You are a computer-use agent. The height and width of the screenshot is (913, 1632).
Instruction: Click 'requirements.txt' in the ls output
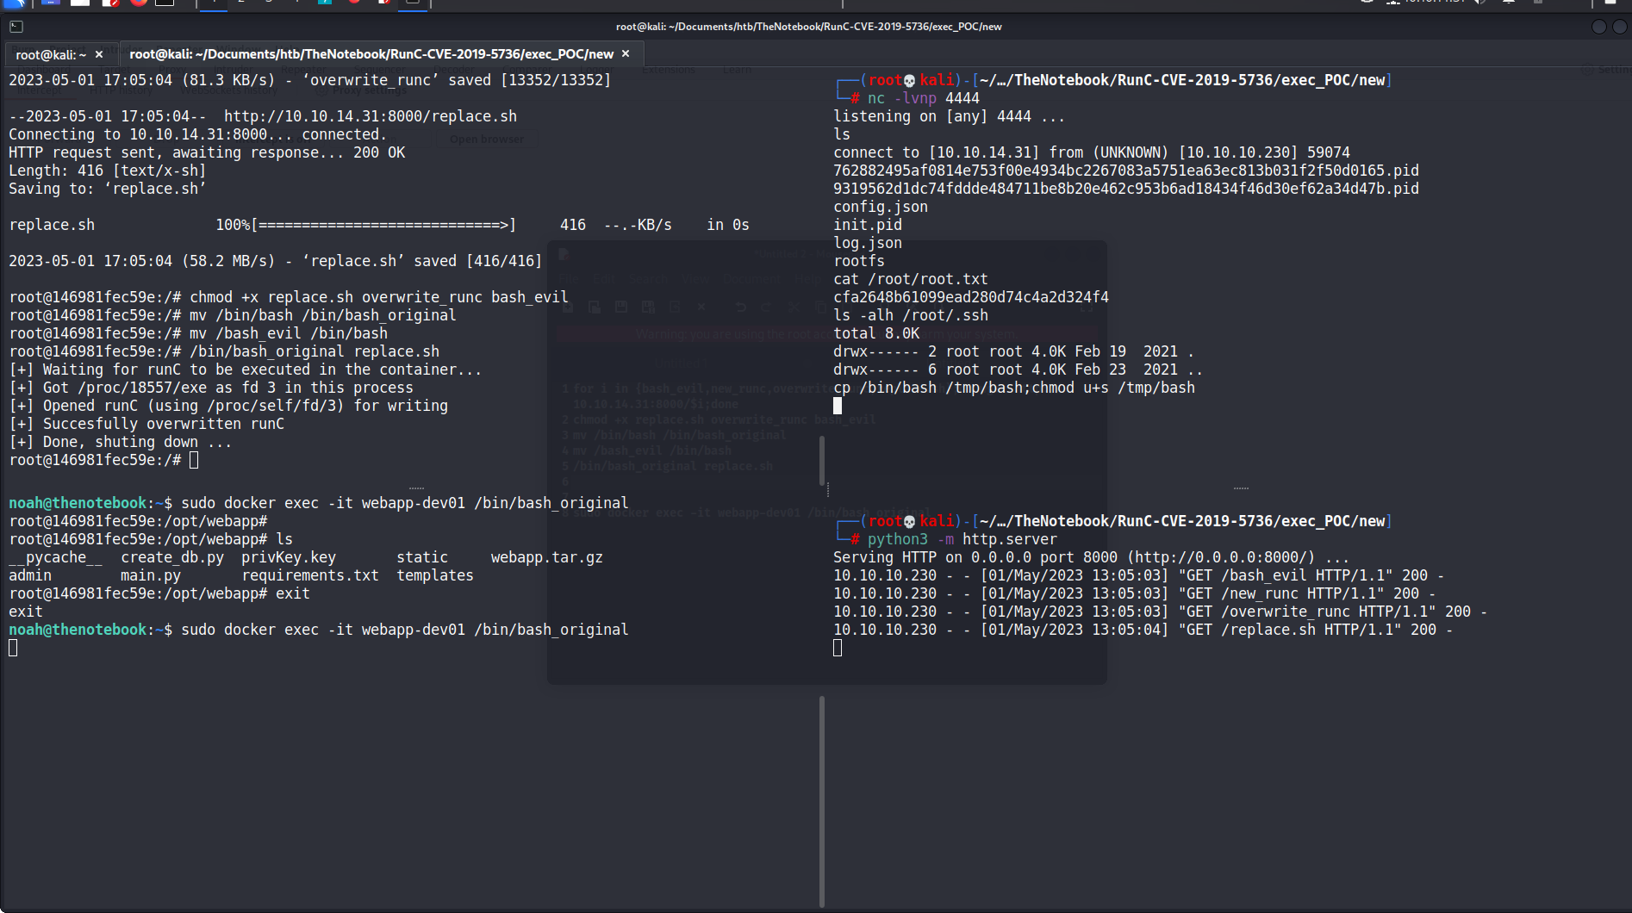click(310, 575)
